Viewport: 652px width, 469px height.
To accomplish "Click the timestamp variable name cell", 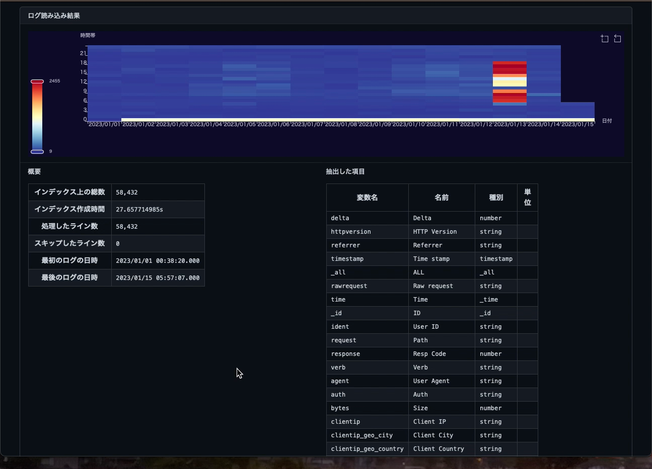I will [x=347, y=259].
